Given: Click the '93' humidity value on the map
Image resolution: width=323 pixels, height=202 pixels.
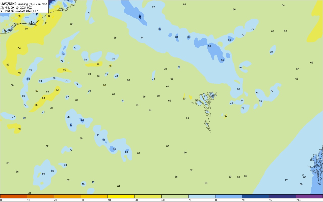Looking at the screenshot, I should coord(140,17).
